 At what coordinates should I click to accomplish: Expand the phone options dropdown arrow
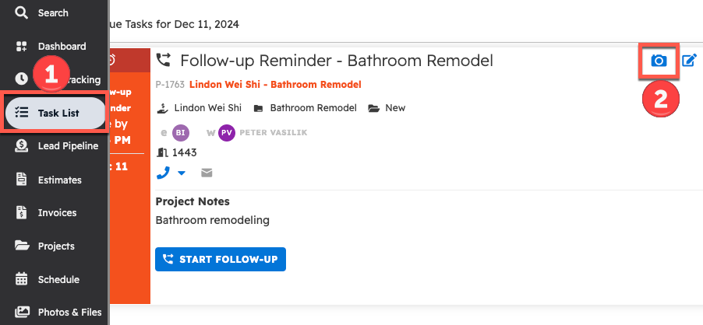coord(182,173)
